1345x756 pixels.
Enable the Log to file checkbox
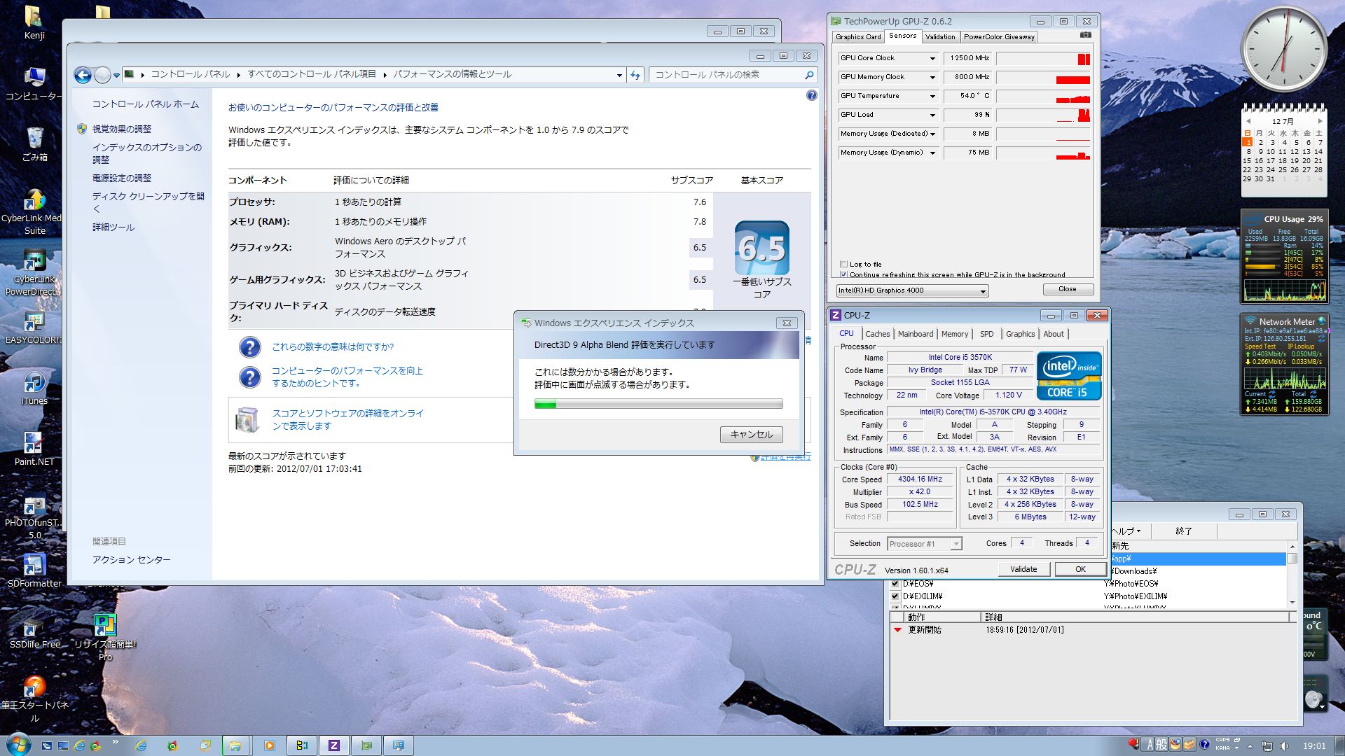click(843, 264)
